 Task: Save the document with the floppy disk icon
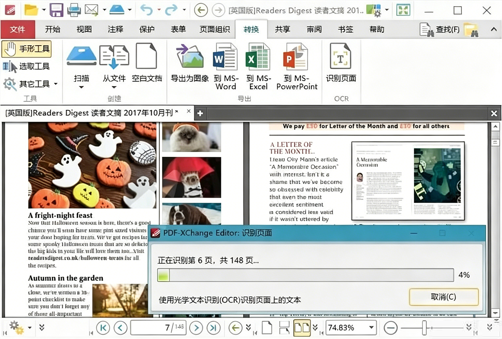[x=56, y=10]
